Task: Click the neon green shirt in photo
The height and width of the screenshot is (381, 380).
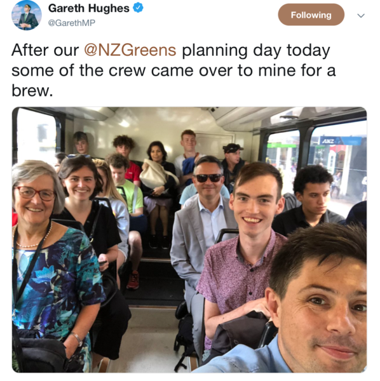Action: 130,197
